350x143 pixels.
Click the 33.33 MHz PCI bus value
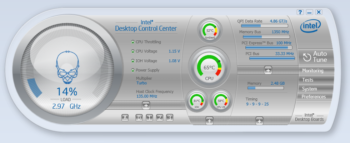[x=285, y=54]
